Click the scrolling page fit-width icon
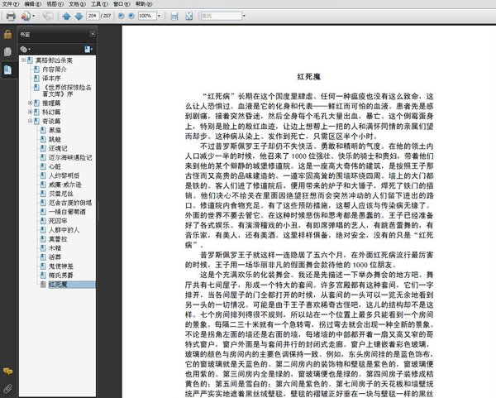The height and width of the screenshot is (398, 496). 174,16
